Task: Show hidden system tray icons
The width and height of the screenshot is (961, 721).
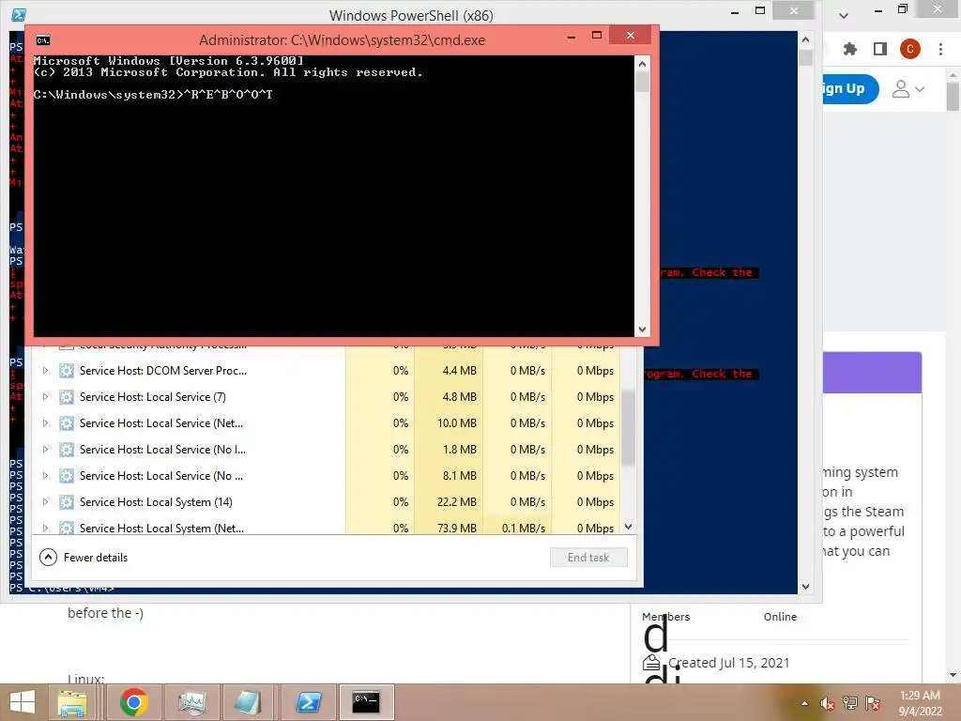Action: click(x=804, y=703)
